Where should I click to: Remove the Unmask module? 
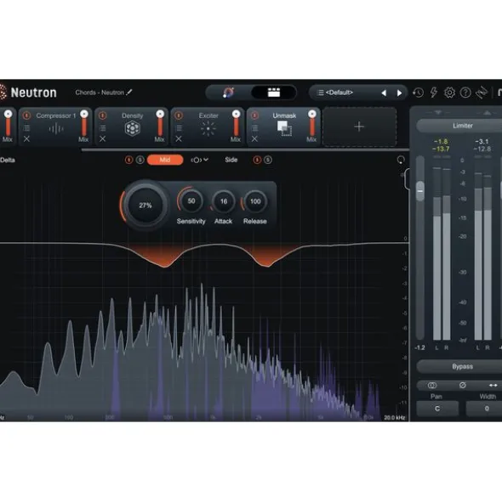(x=254, y=139)
